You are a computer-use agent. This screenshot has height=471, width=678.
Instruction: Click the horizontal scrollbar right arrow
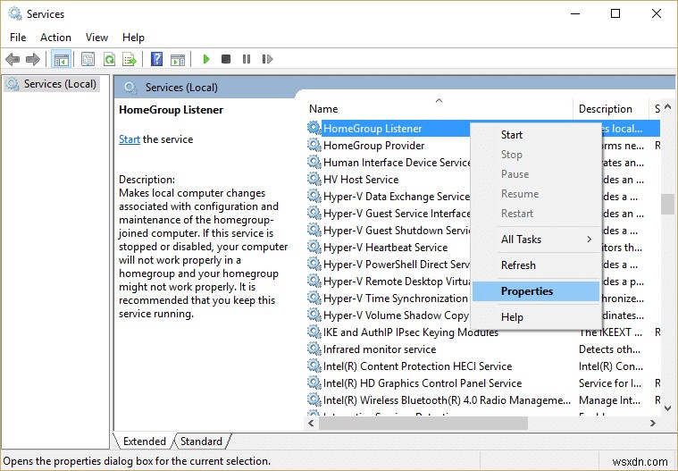pyautogui.click(x=652, y=424)
